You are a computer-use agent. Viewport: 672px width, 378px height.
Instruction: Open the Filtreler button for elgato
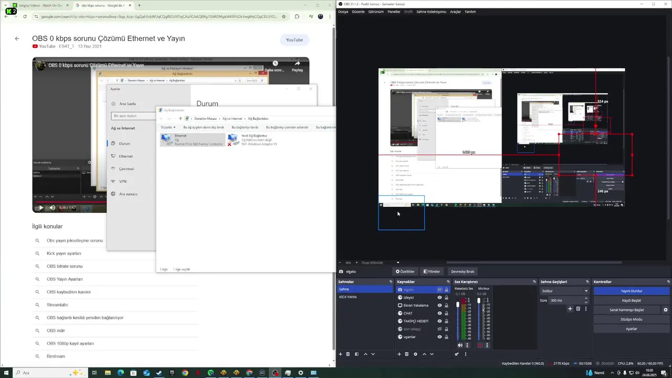(x=432, y=271)
